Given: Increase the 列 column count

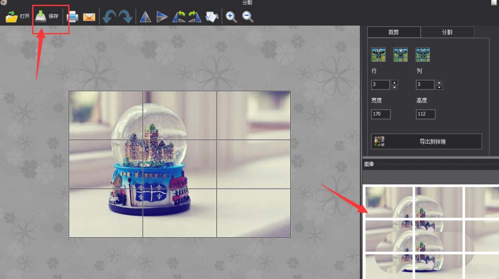Looking at the screenshot, I should point(439,83).
